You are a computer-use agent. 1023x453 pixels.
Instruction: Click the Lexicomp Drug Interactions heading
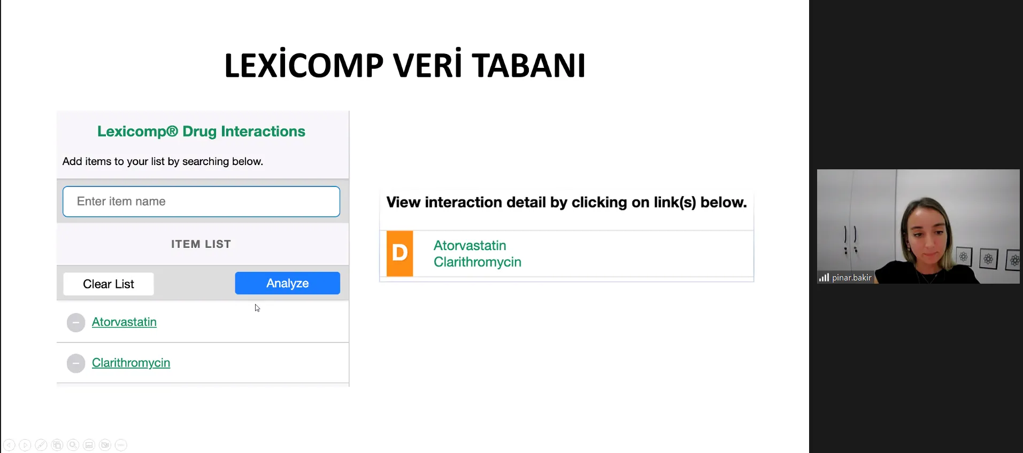click(201, 131)
